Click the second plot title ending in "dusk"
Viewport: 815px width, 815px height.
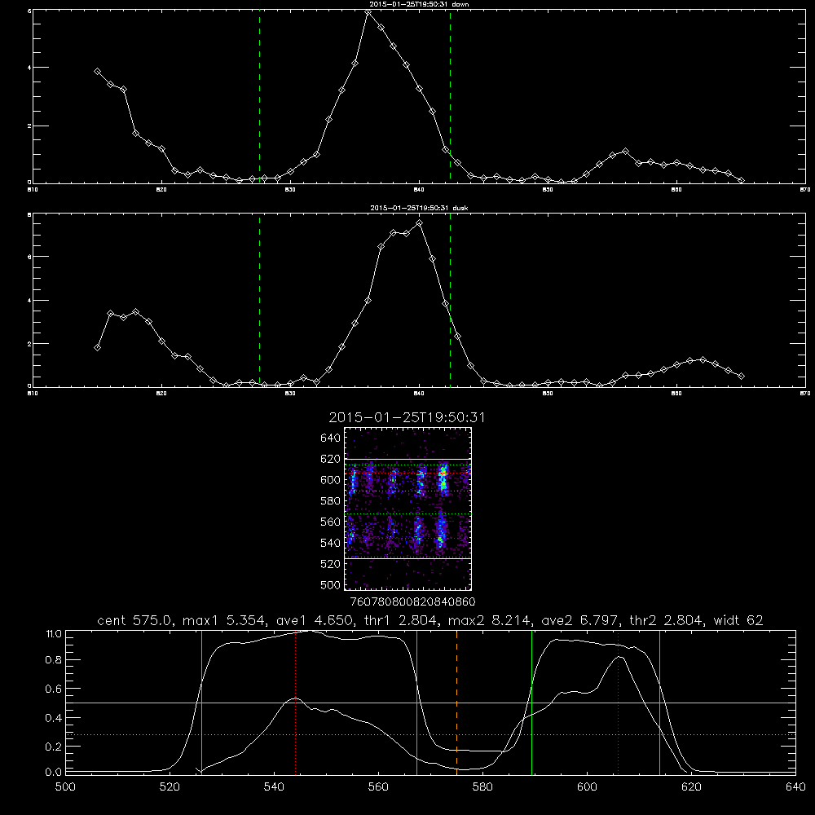tap(419, 208)
